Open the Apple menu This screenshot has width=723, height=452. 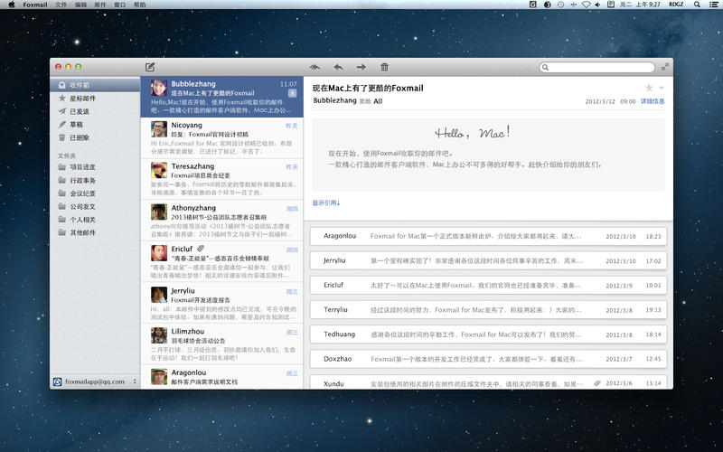pyautogui.click(x=12, y=5)
